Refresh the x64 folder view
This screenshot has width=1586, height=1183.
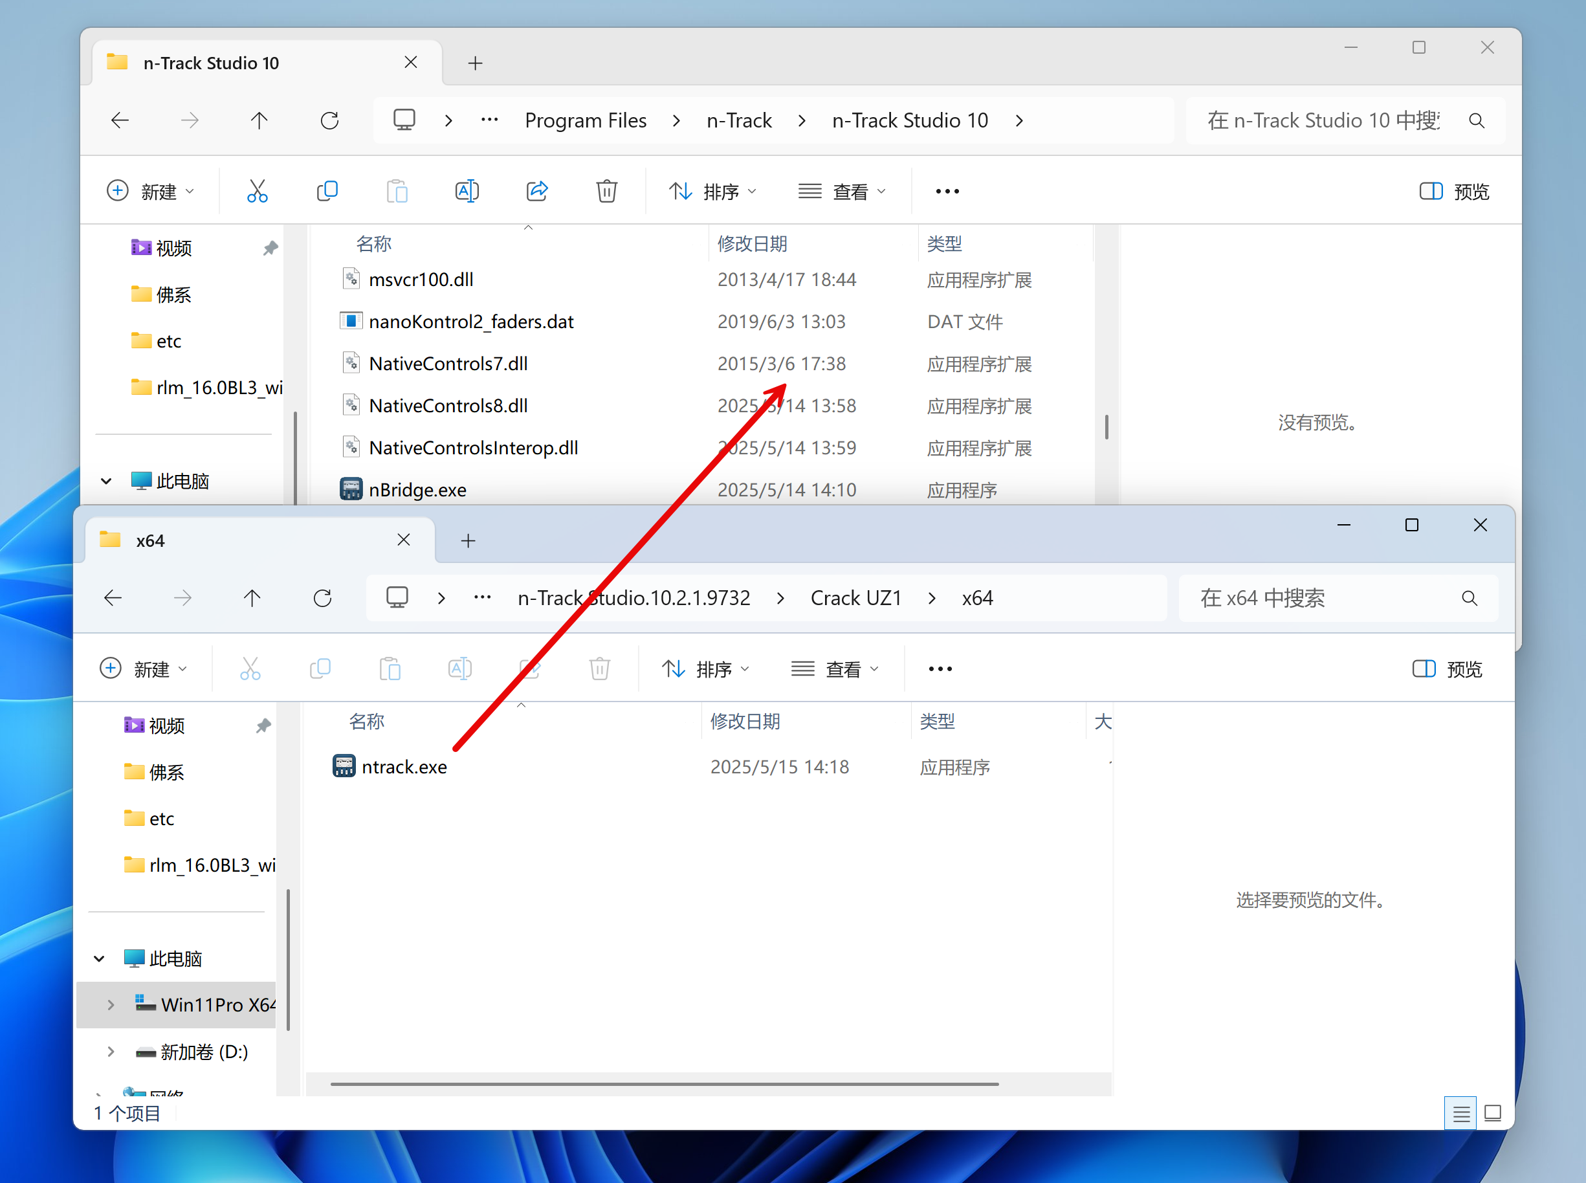[x=322, y=598]
